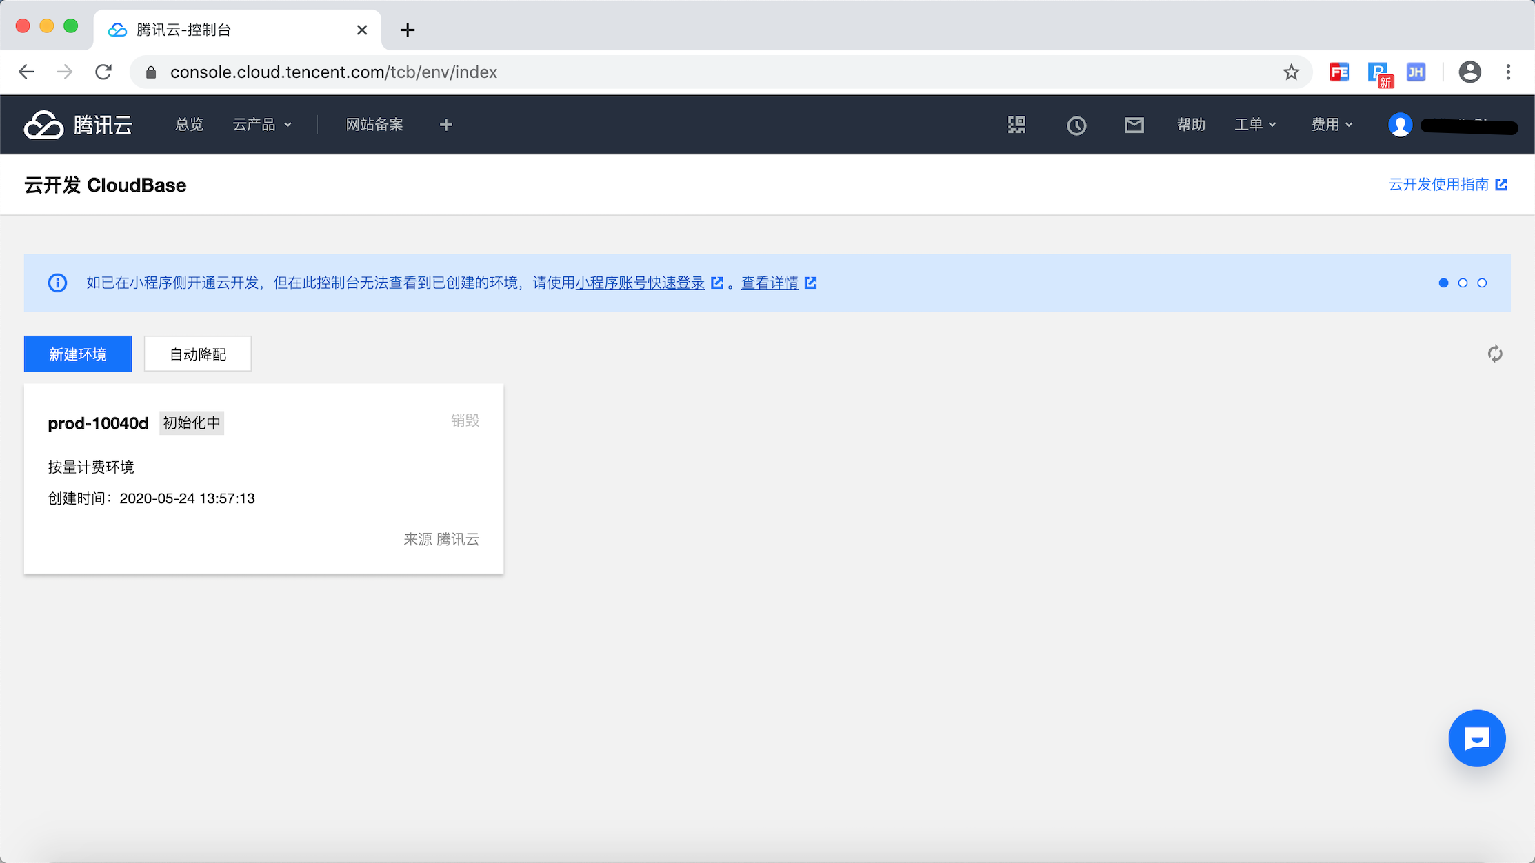Viewport: 1535px width, 863px height.
Task: Open the recent history clock icon
Action: tap(1076, 125)
